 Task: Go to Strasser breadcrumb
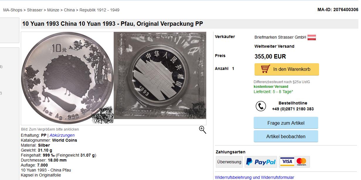click(x=35, y=10)
